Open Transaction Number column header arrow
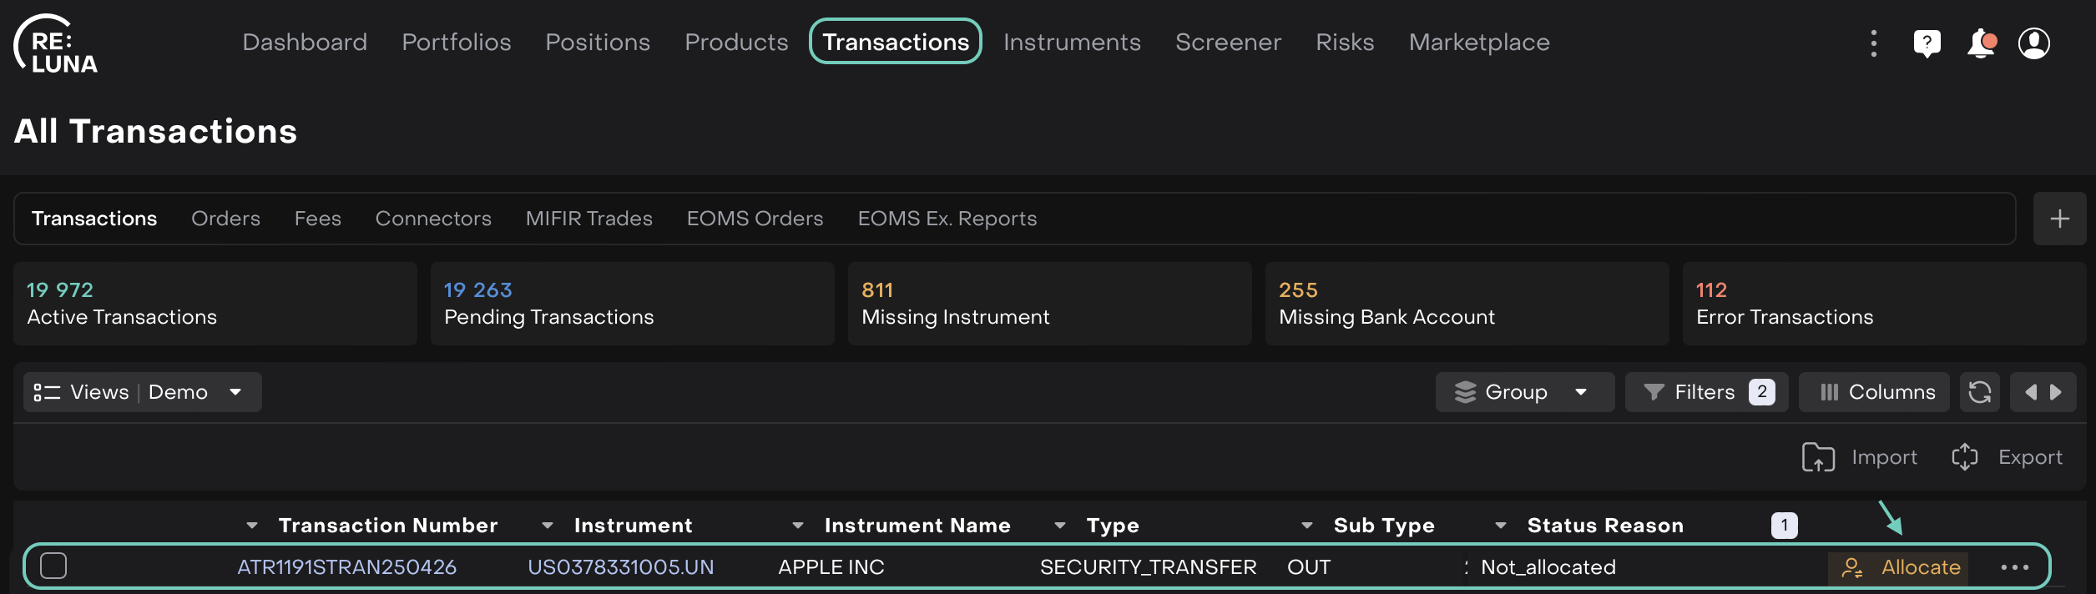Image resolution: width=2096 pixels, height=594 pixels. point(252,526)
